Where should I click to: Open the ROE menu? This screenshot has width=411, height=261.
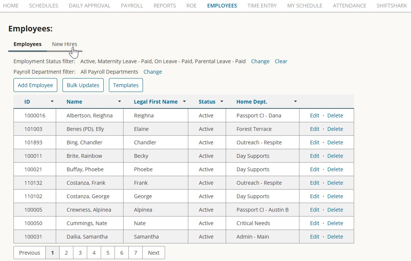pyautogui.click(x=191, y=6)
